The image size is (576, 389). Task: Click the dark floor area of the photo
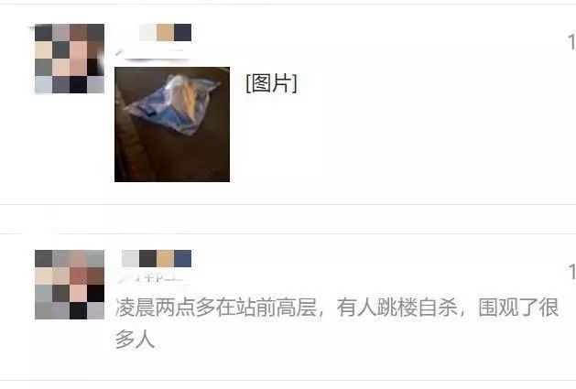click(x=184, y=158)
